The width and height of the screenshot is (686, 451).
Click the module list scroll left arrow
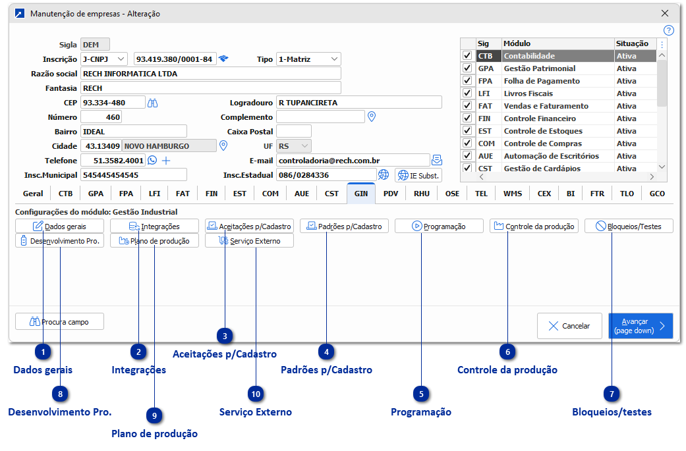click(x=482, y=177)
